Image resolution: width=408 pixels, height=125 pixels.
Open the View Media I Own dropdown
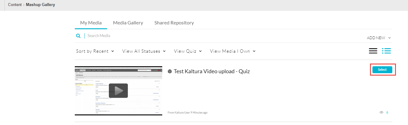tap(232, 51)
